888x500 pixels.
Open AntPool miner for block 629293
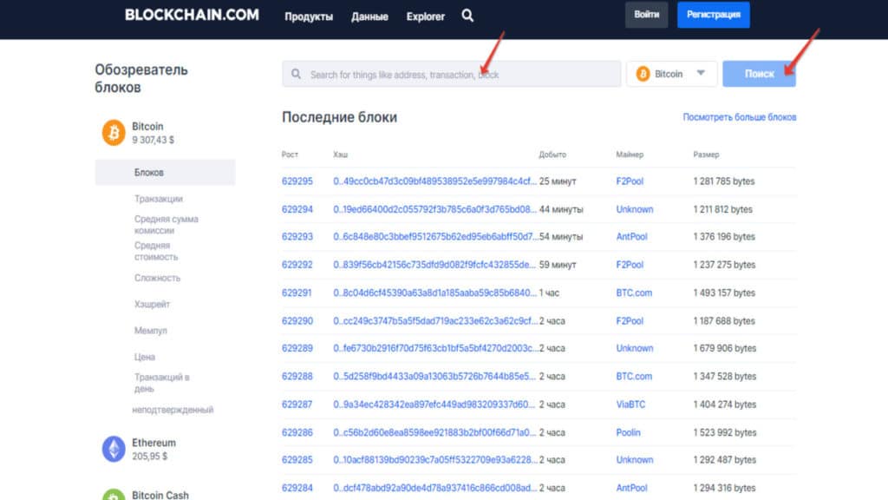coord(631,236)
